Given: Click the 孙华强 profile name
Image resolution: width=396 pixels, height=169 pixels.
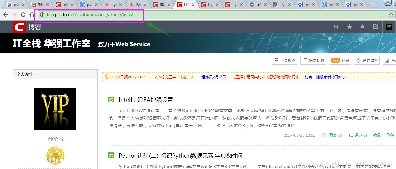Looking at the screenshot, I should click(x=55, y=139).
